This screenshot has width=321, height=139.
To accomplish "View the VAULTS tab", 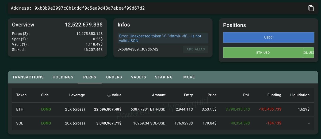I will (x=139, y=77).
